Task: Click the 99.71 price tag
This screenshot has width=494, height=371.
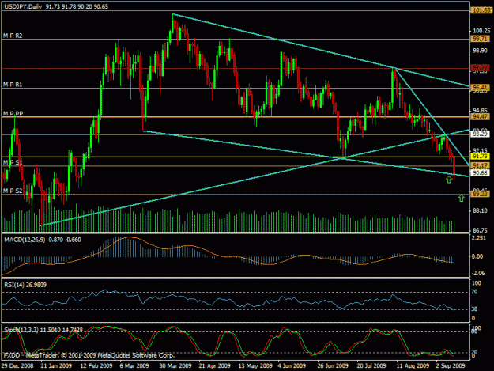Action: (x=480, y=39)
